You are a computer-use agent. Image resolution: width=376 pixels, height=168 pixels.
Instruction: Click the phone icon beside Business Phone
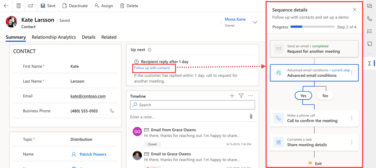click(x=112, y=111)
